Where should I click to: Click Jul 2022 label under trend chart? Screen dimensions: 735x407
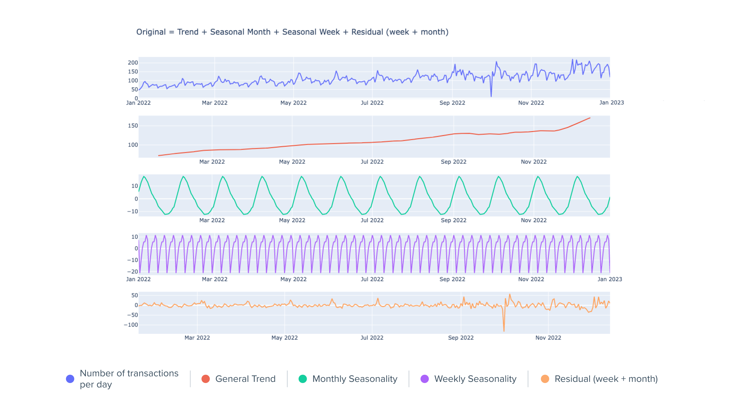pos(372,162)
